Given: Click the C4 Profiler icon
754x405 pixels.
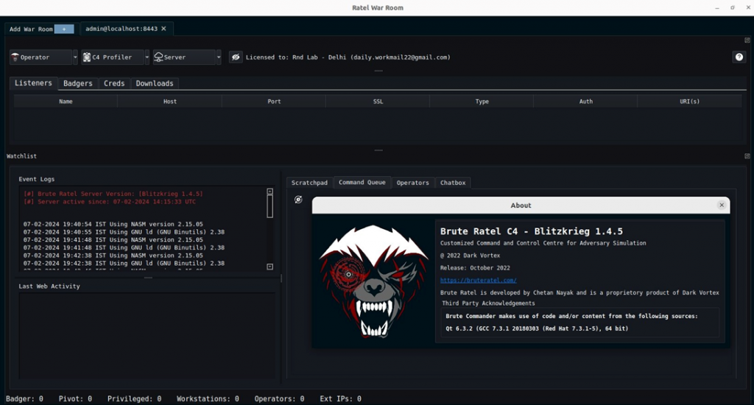Looking at the screenshot, I should coord(87,57).
